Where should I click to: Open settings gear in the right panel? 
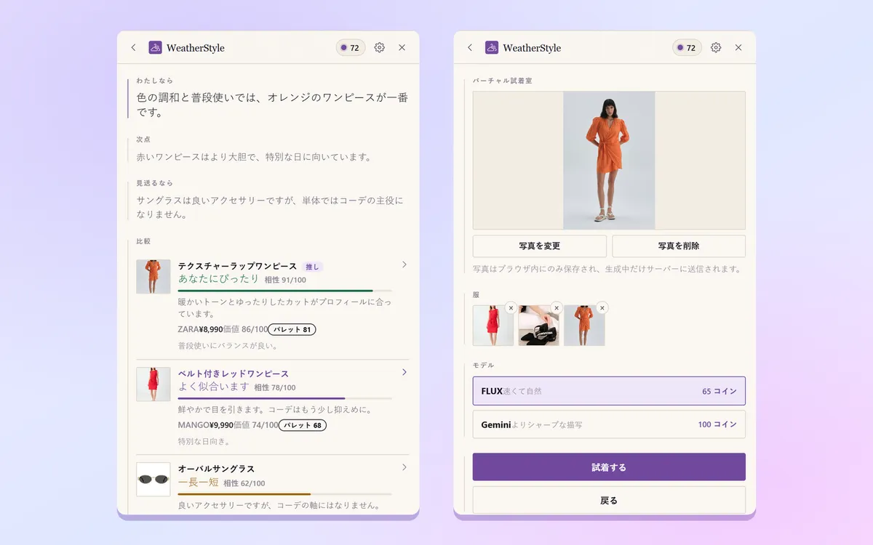[x=716, y=47]
